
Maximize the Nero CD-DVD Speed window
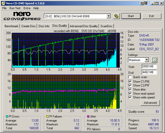click(x=157, y=3)
